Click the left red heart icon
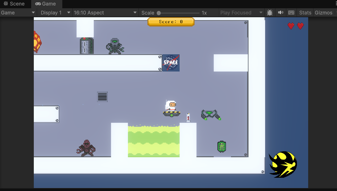 (291, 26)
